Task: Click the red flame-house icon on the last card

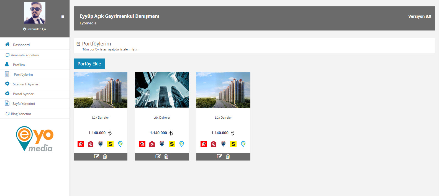Action: pos(214,144)
